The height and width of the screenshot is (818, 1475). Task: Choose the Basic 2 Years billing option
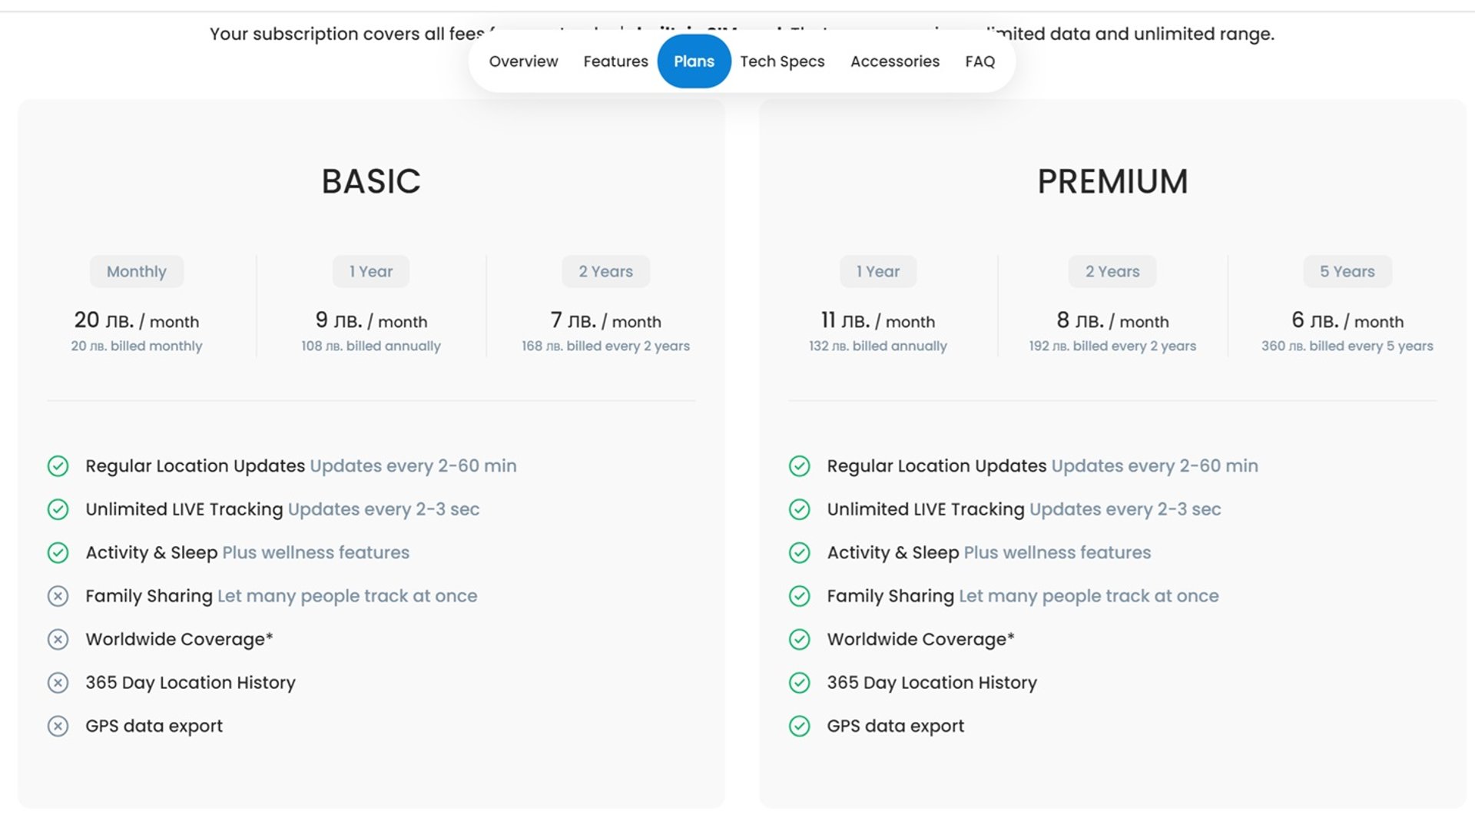[x=605, y=271]
